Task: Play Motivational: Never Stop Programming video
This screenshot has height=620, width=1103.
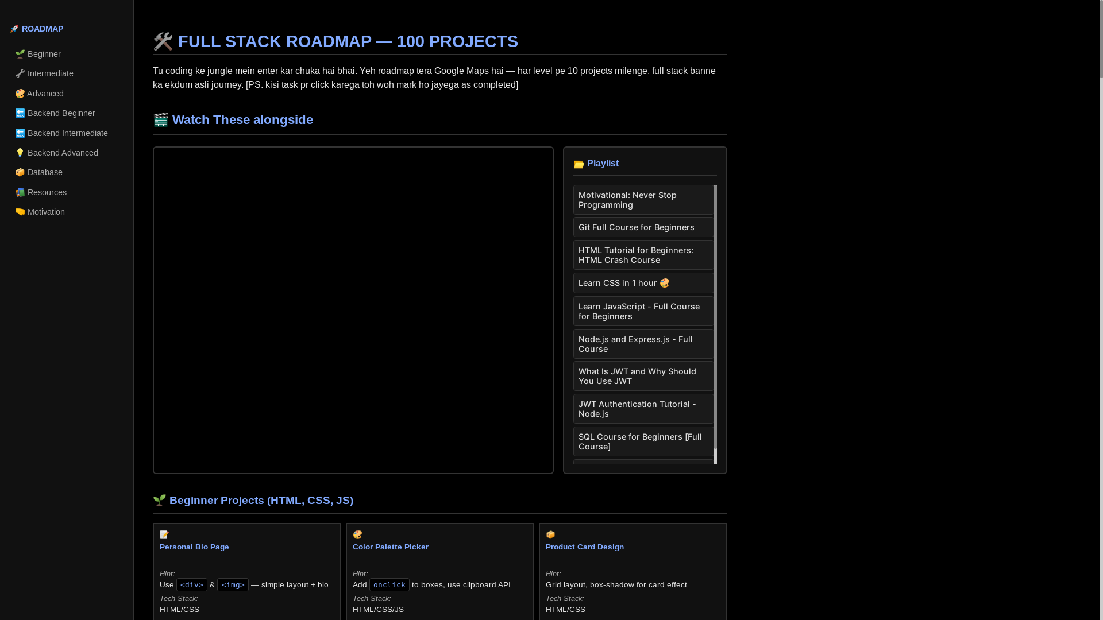Action: coord(643,200)
